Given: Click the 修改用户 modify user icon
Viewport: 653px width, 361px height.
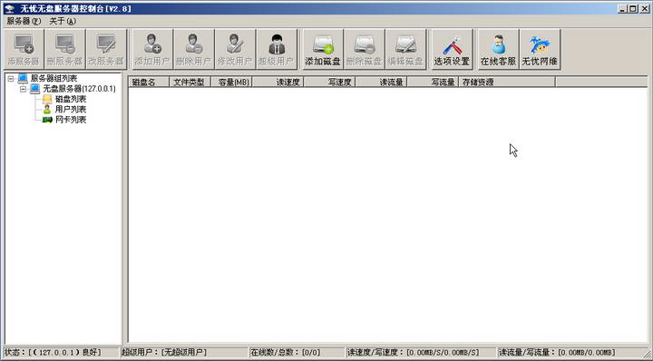Looking at the screenshot, I should (235, 49).
